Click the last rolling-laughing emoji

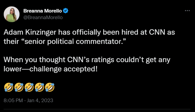coord(50,87)
